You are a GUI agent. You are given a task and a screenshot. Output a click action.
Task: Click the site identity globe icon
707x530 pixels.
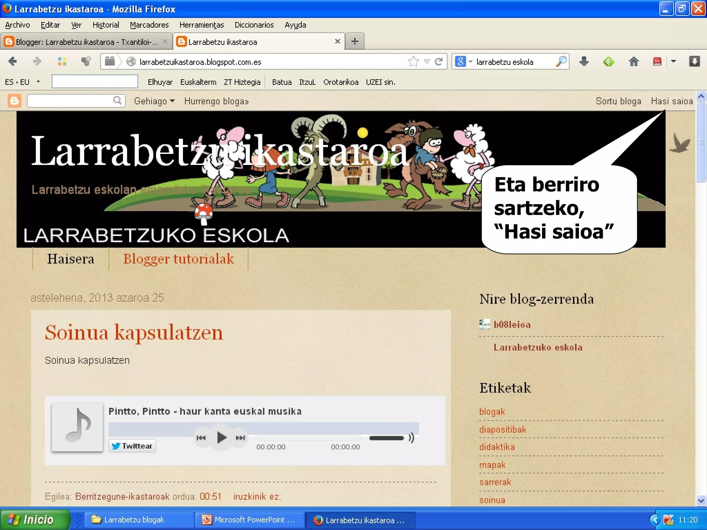pyautogui.click(x=131, y=62)
